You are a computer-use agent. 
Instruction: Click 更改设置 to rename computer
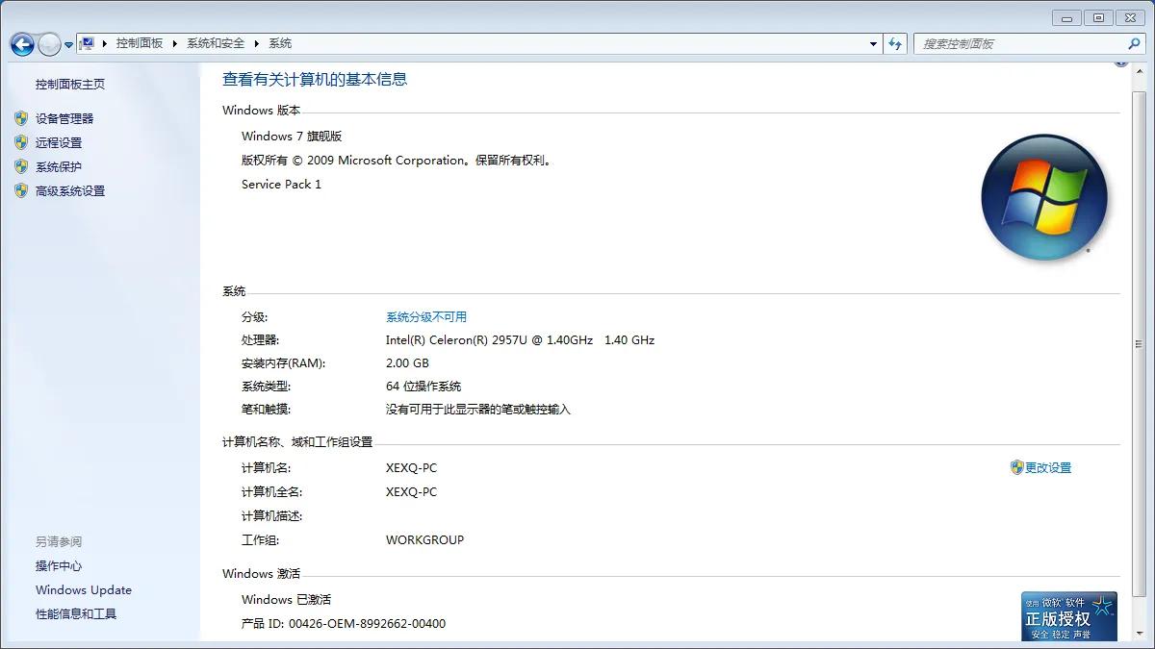click(1048, 467)
